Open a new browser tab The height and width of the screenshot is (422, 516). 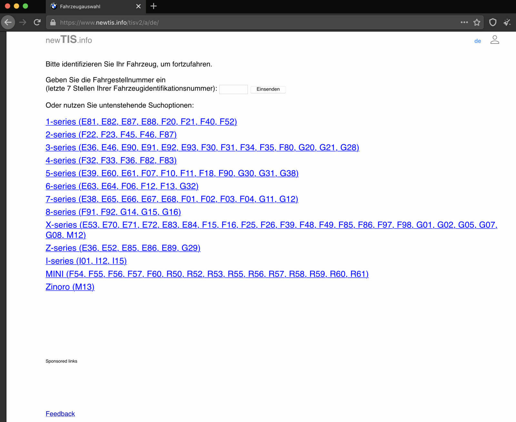[x=154, y=6]
